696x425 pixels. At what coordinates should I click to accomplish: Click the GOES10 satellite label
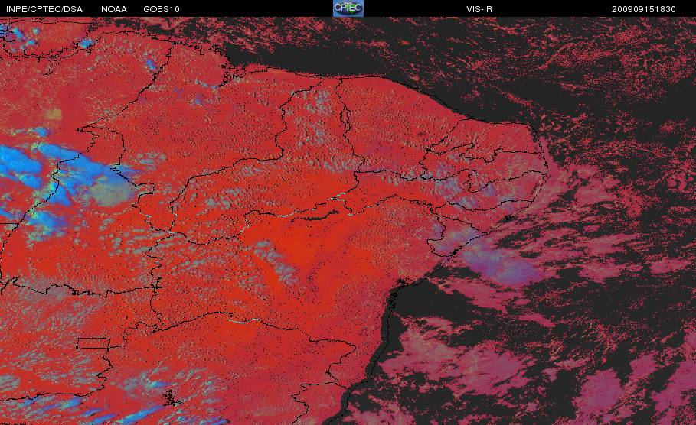tap(162, 9)
